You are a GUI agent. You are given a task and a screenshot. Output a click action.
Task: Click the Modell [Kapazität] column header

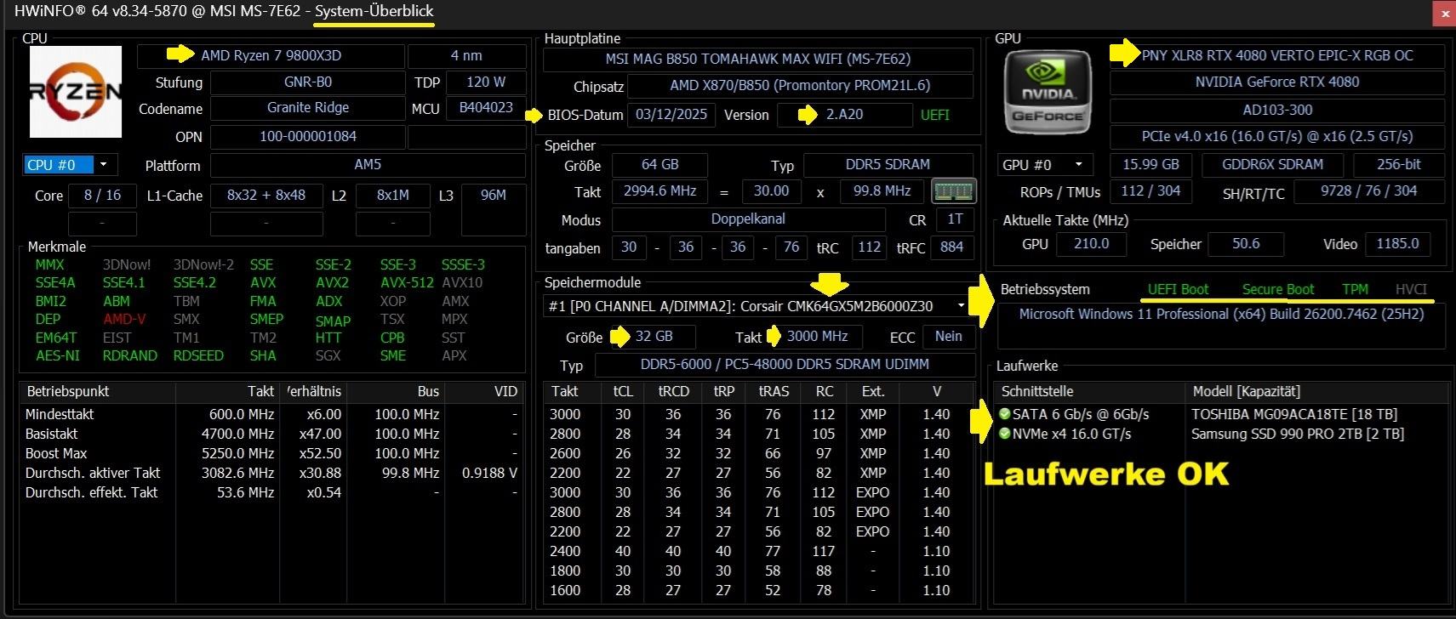pos(1316,392)
